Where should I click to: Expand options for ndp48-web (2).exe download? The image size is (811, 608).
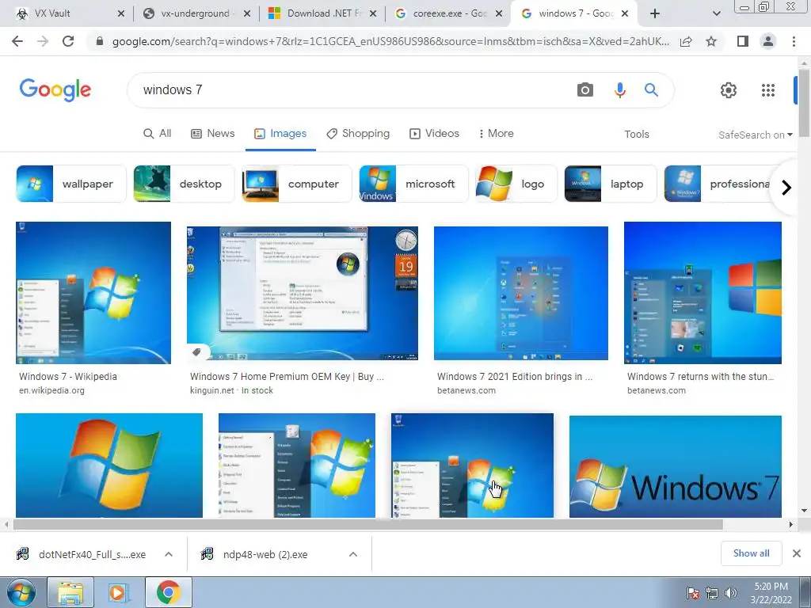coord(353,554)
